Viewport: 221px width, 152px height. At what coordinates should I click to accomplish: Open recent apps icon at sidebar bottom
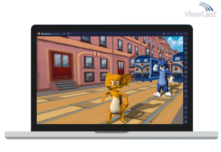[x=186, y=122]
